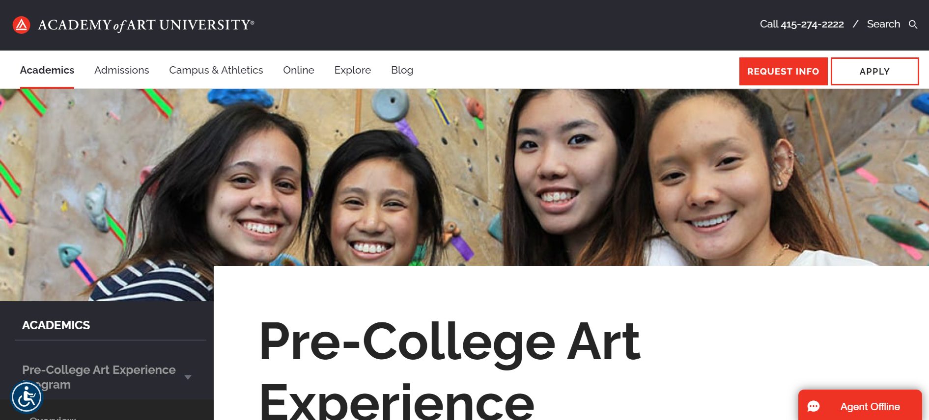Click the phone number 415-274-2222
Viewport: 929px width, 420px height.
coord(812,25)
